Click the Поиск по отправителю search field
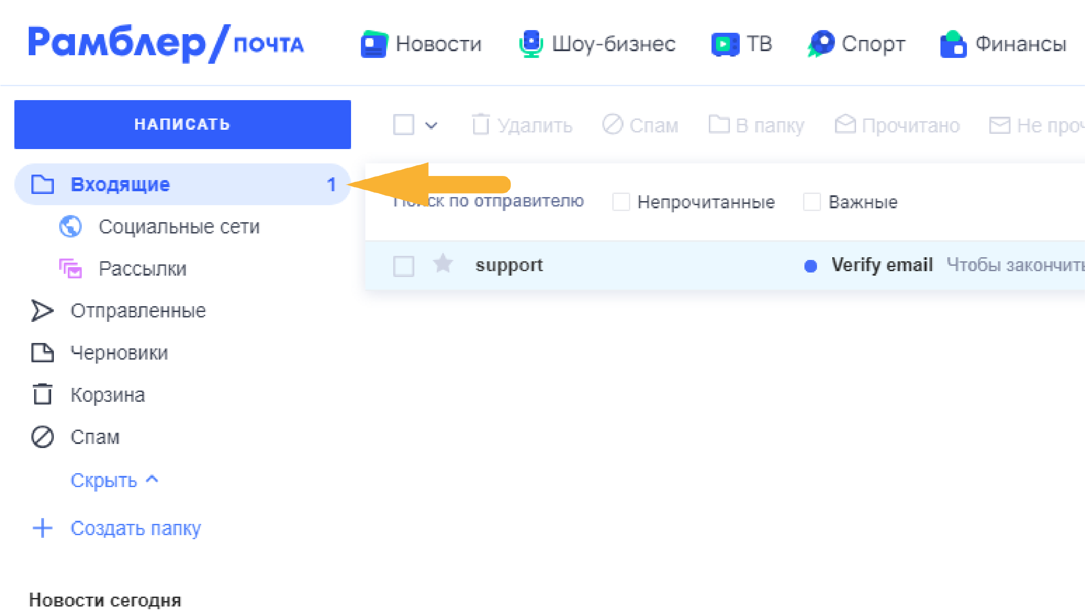1085x611 pixels. tap(489, 201)
